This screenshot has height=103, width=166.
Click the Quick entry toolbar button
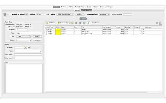click(51, 23)
